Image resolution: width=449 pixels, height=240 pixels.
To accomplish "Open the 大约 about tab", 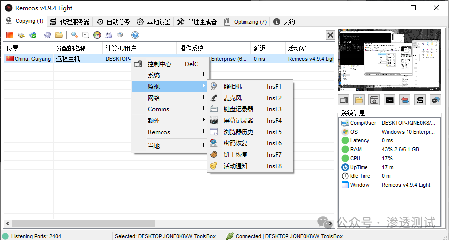I will 284,22.
